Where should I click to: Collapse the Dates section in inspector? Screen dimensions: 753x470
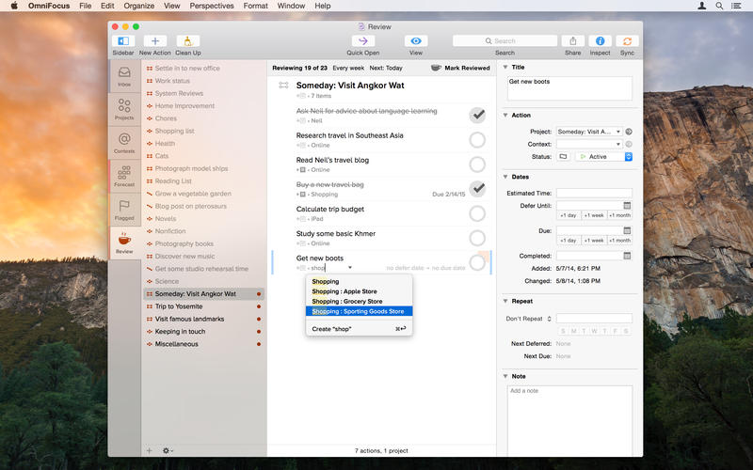(505, 177)
